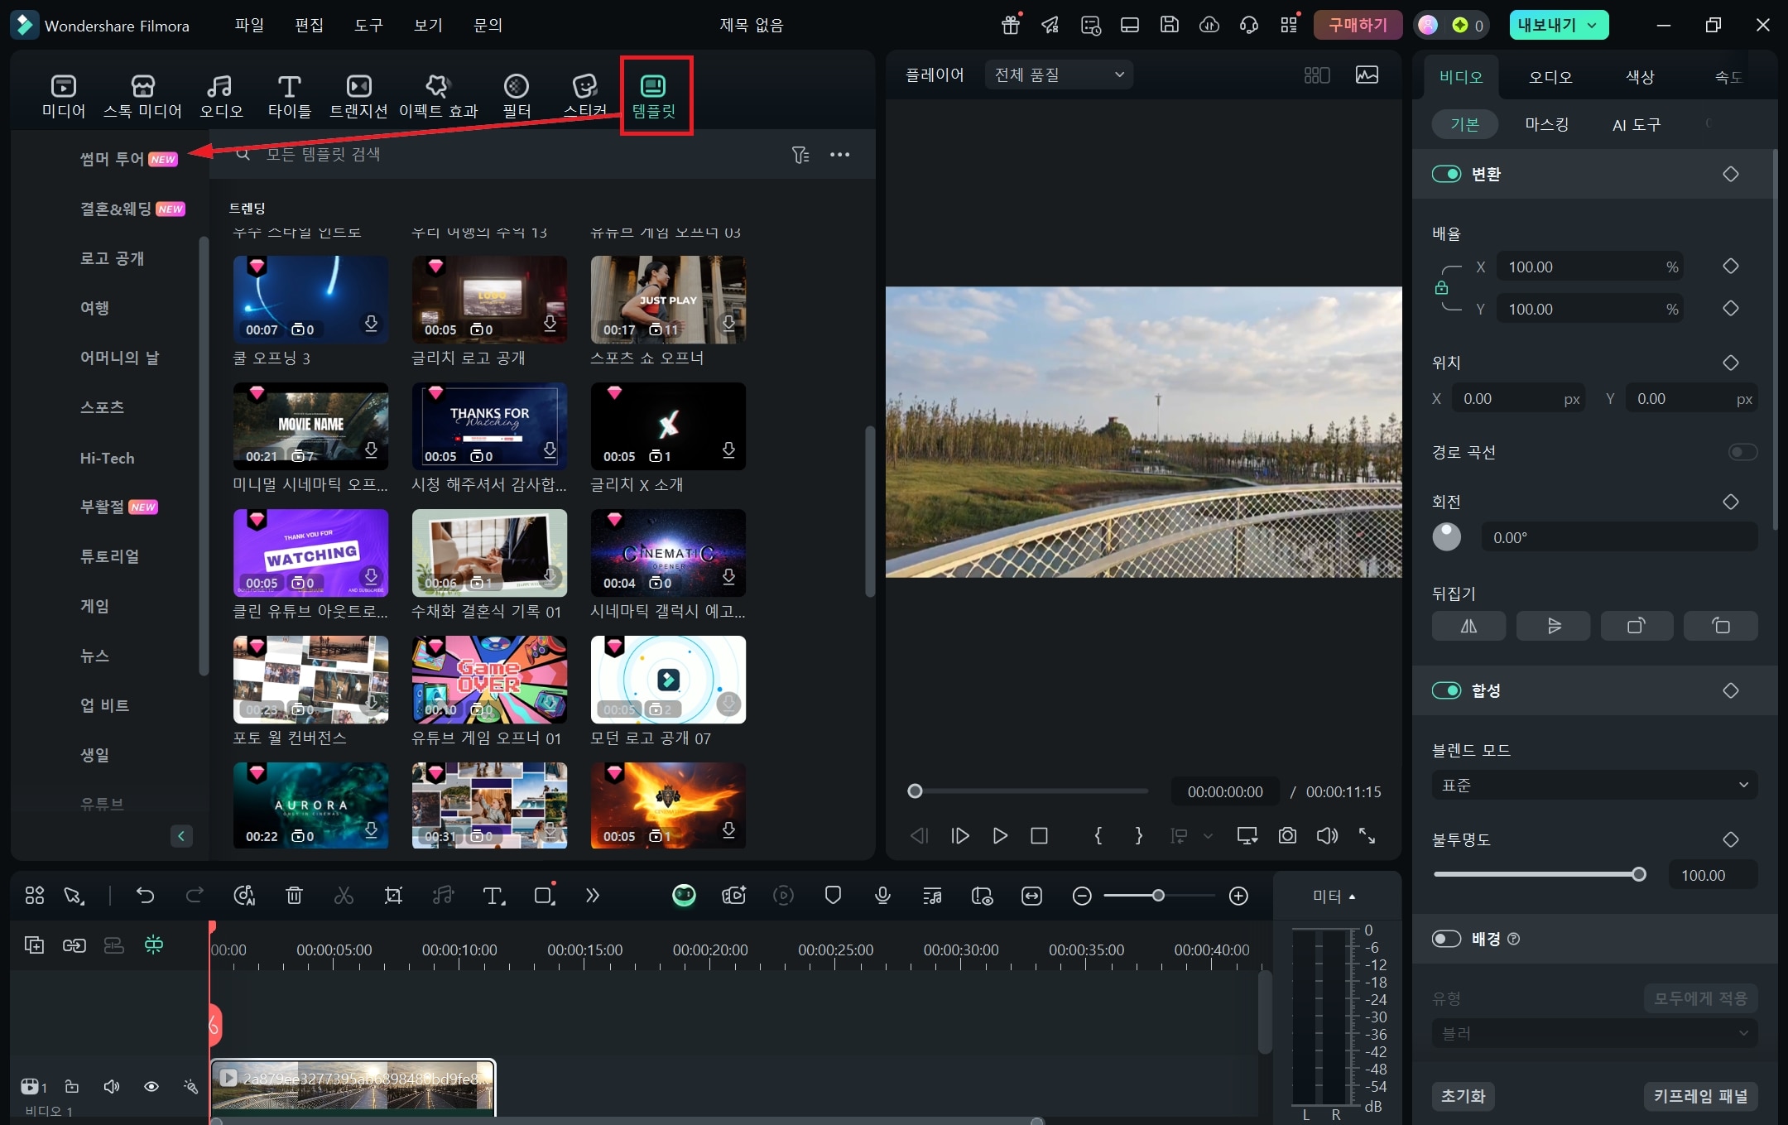The width and height of the screenshot is (1788, 1125).
Task: Click the player progress scrubber handle
Action: coord(915,791)
